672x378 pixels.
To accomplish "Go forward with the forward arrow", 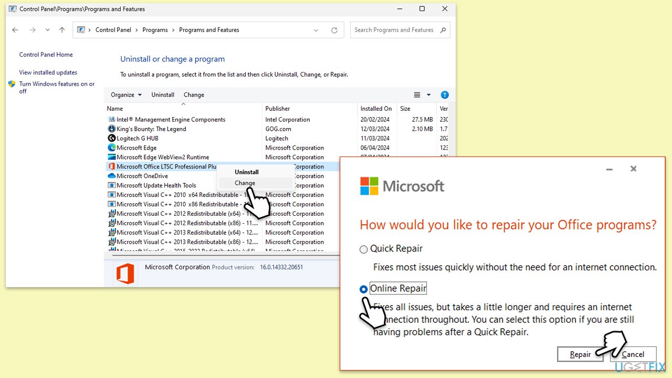I will tap(33, 30).
